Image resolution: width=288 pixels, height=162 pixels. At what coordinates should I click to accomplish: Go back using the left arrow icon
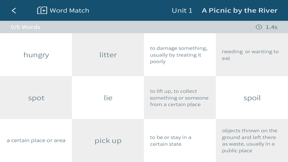14,10
